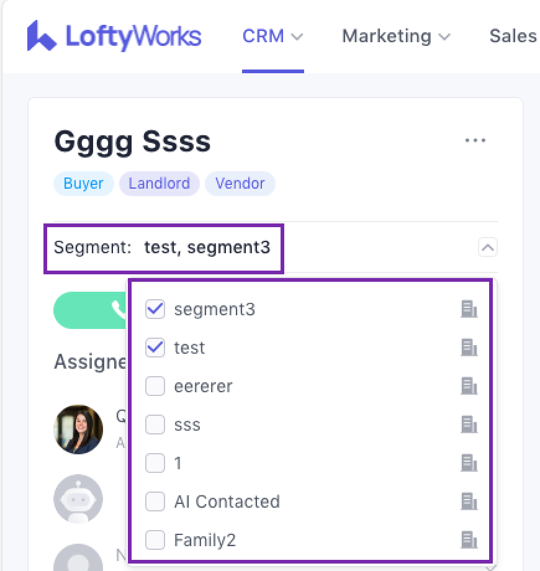
Task: Check the Family2 segment checkbox
Action: [155, 540]
